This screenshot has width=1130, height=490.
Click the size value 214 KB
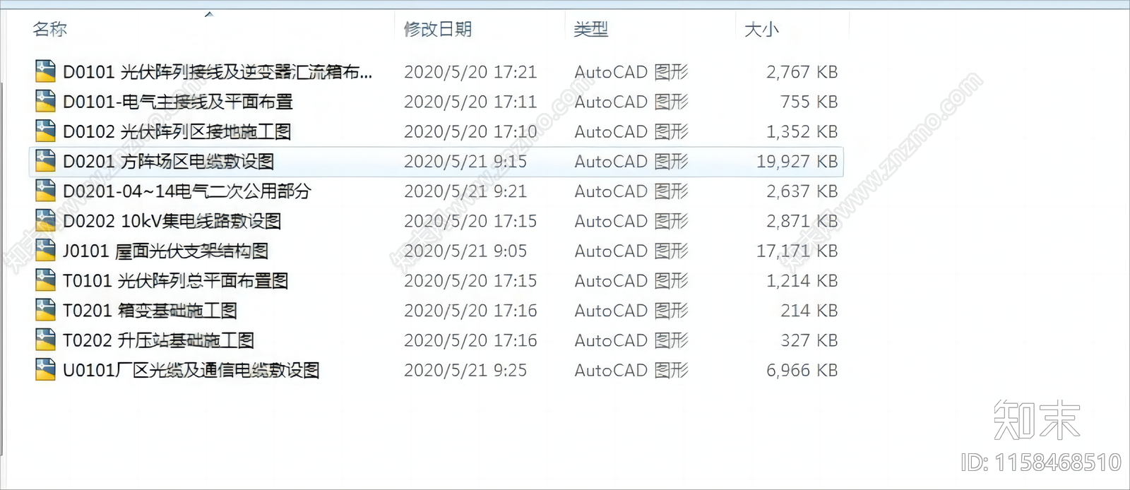809,311
